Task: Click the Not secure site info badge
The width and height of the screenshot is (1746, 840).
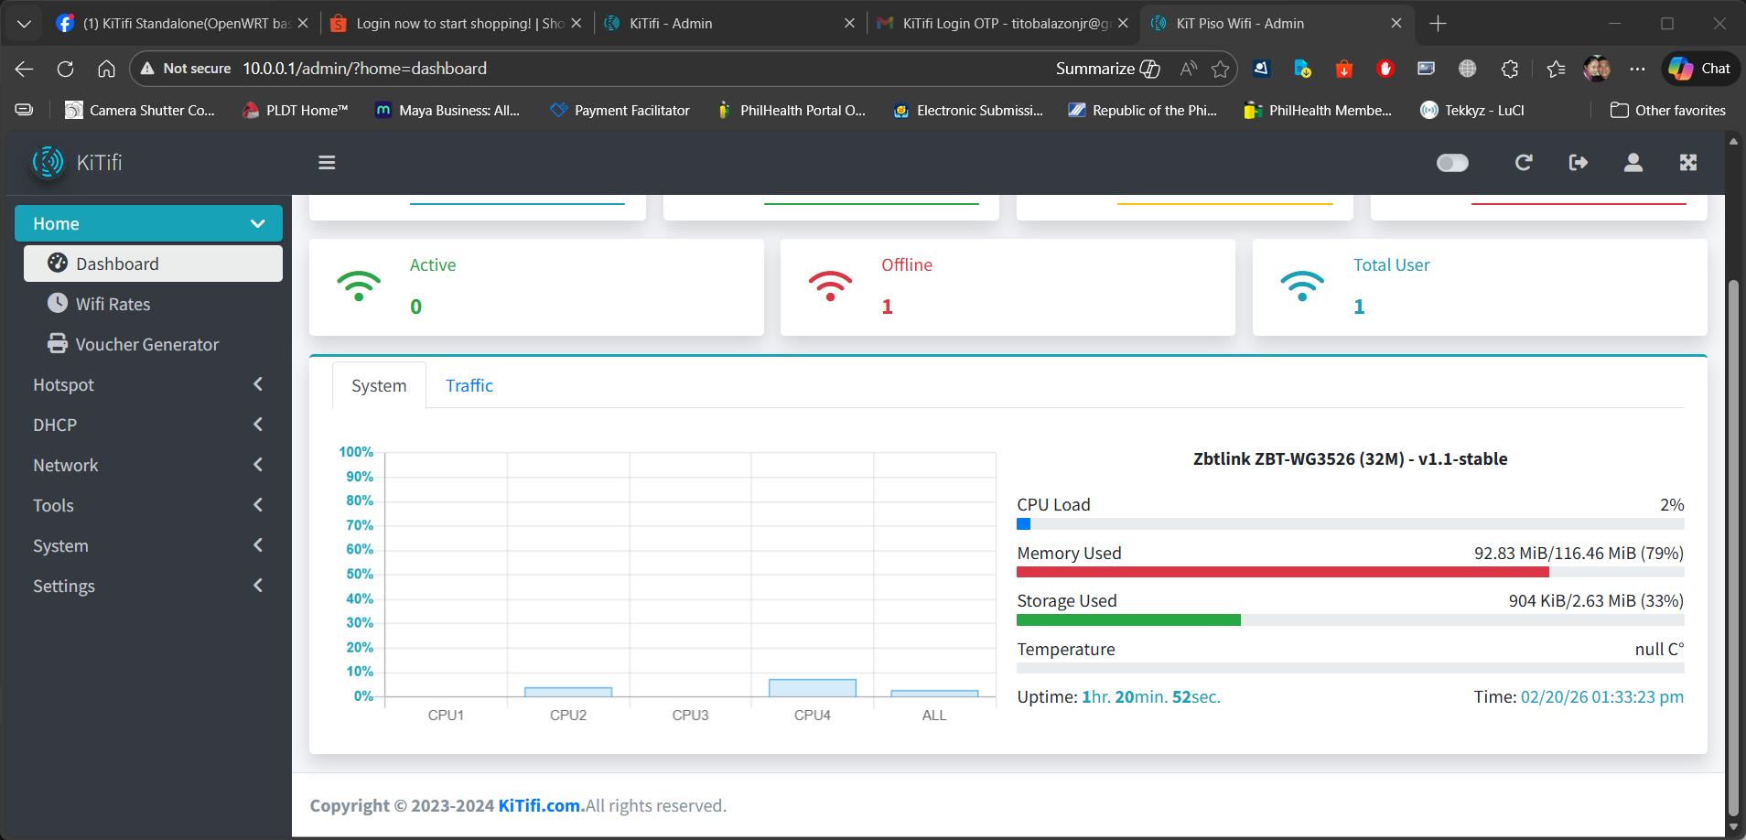Action: tap(185, 69)
